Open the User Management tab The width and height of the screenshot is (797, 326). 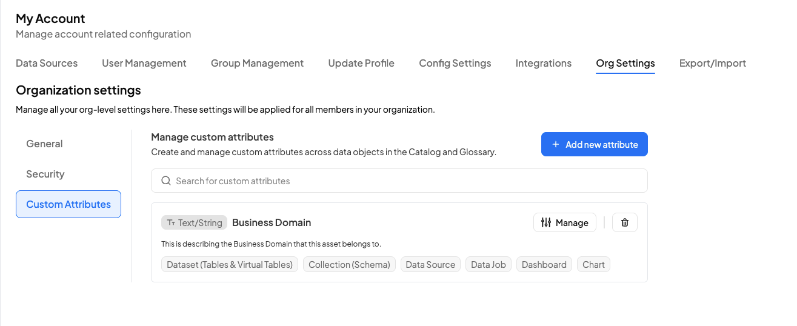pyautogui.click(x=144, y=63)
